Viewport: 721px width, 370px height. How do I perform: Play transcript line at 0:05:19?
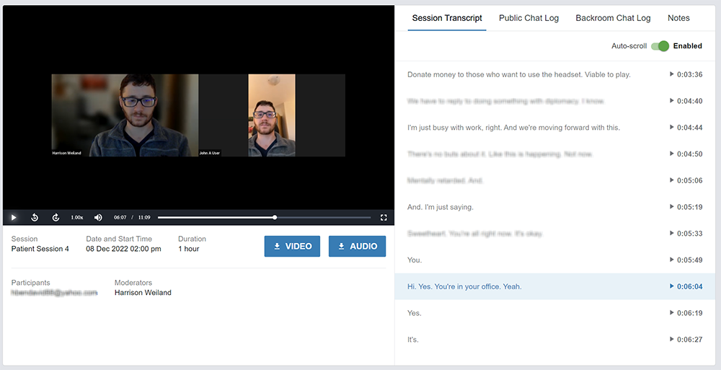click(x=686, y=207)
